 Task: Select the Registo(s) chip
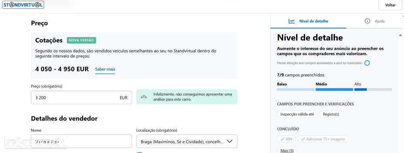click(331, 114)
